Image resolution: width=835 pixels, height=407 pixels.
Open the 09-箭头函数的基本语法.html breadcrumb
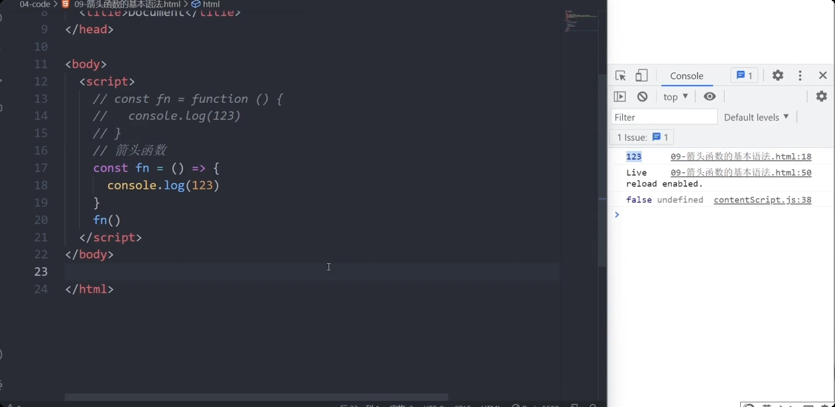121,4
